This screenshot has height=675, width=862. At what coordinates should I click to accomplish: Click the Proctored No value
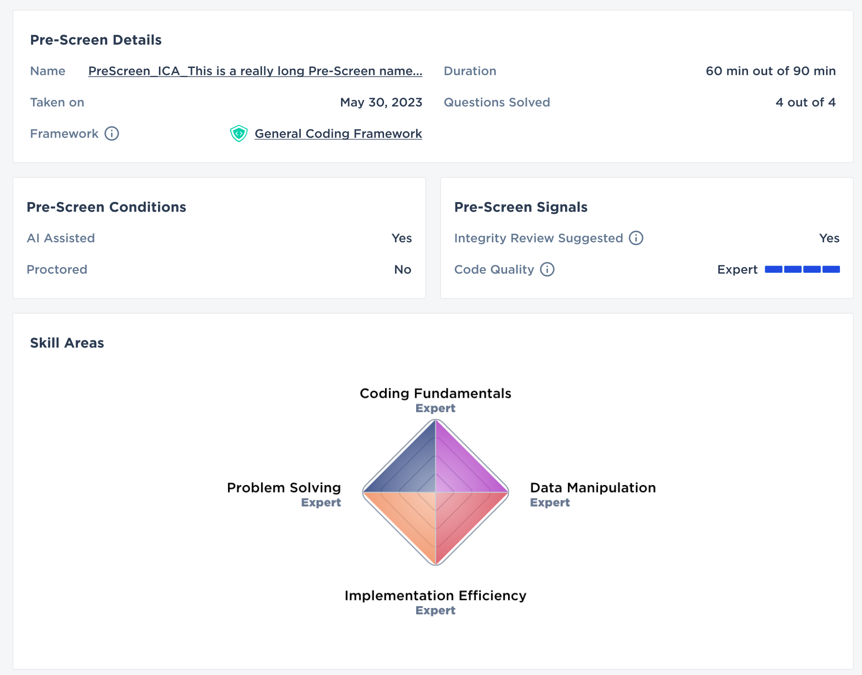[x=402, y=270]
